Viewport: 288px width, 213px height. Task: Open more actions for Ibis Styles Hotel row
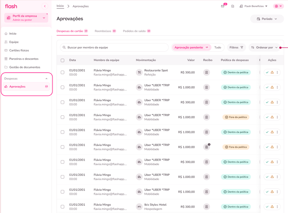coord(277,207)
